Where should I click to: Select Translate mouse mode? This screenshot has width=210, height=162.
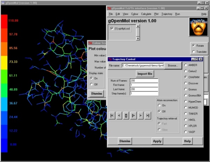point(194,52)
